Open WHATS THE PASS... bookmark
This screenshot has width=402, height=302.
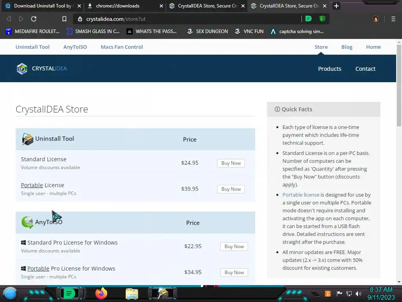click(152, 31)
